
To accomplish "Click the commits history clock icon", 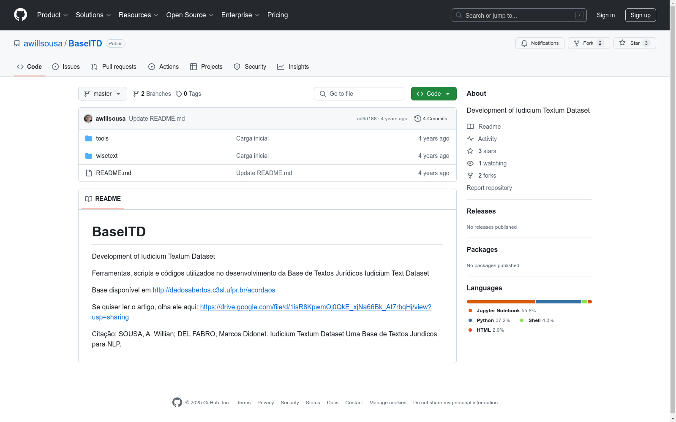I will pos(418,119).
